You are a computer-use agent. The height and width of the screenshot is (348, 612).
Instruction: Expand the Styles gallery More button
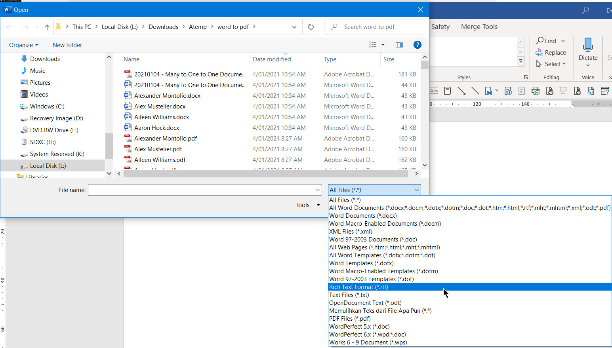click(x=521, y=61)
